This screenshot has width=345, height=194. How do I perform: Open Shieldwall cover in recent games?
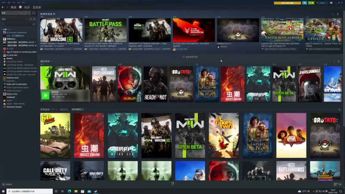(x=310, y=84)
